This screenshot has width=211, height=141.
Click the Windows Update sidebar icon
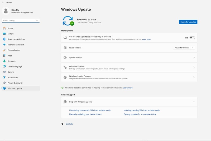(4, 88)
